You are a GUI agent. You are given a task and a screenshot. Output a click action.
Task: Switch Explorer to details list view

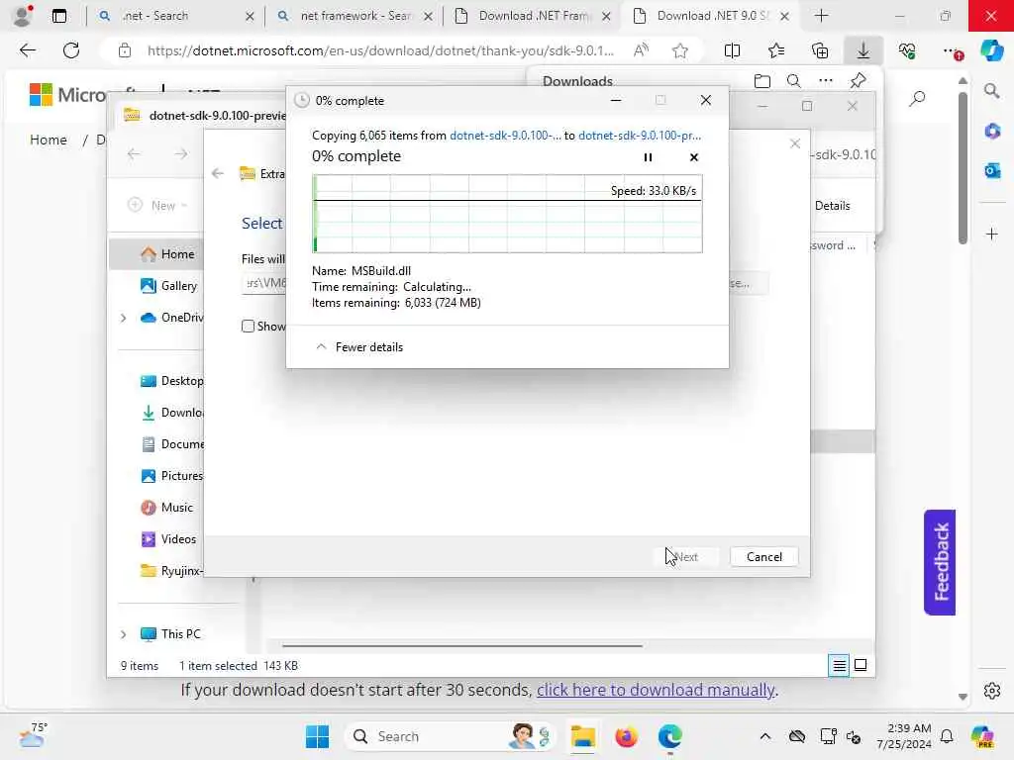pos(839,665)
